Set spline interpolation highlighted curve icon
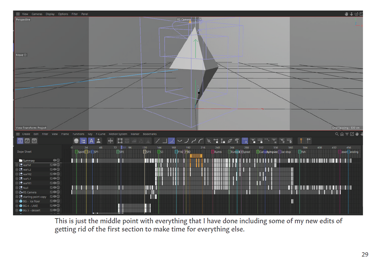 pos(172,141)
